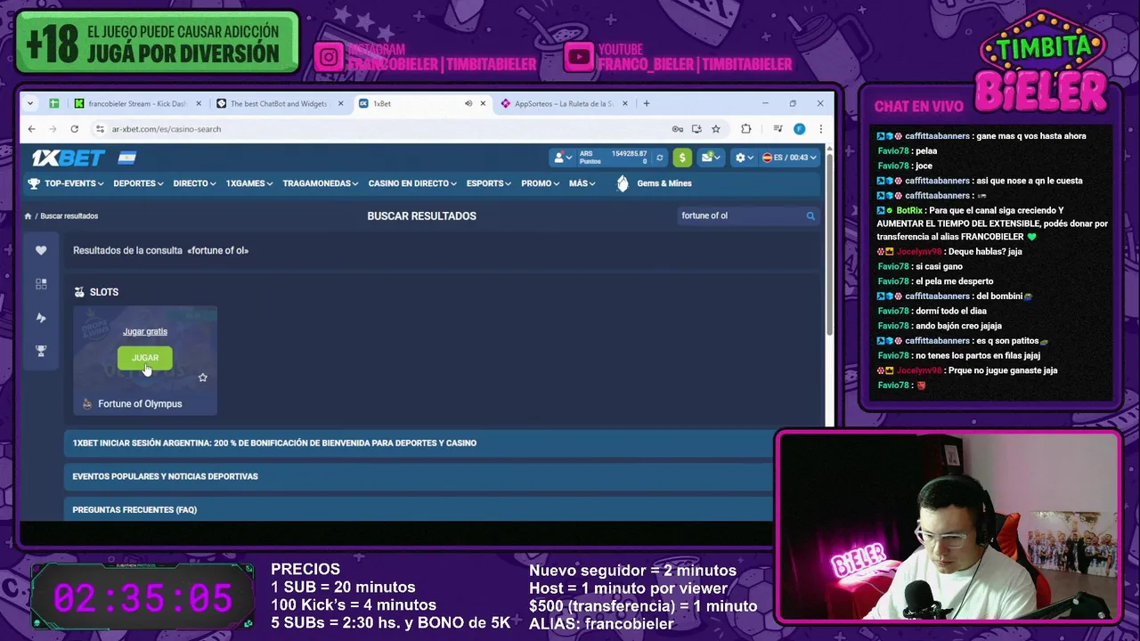Click the Argentina flag icon
The image size is (1140, 641).
[126, 158]
